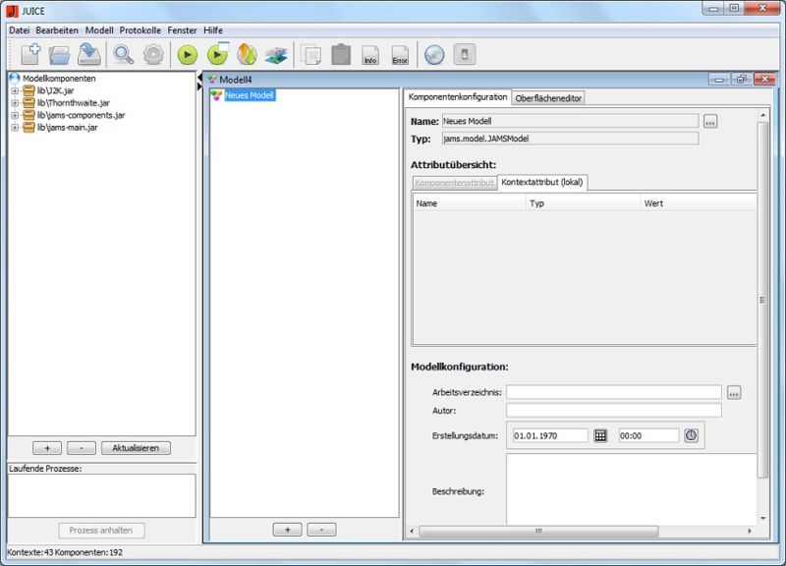Expand the lib\J2K.jar tree node
Screen dimensions: 786x566
coord(15,90)
